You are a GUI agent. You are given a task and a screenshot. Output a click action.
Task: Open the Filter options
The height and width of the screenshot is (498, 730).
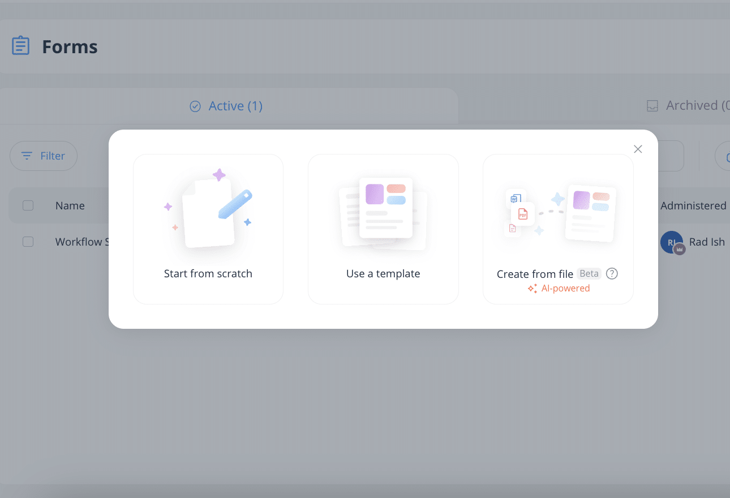44,156
